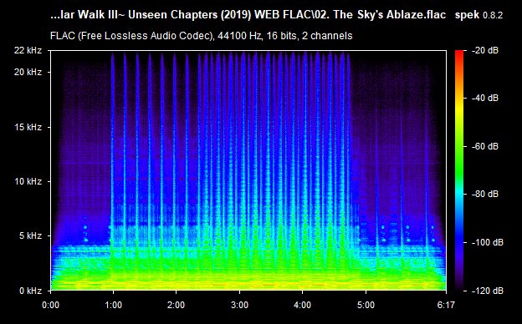Click the -120 dB legend label

(487, 291)
